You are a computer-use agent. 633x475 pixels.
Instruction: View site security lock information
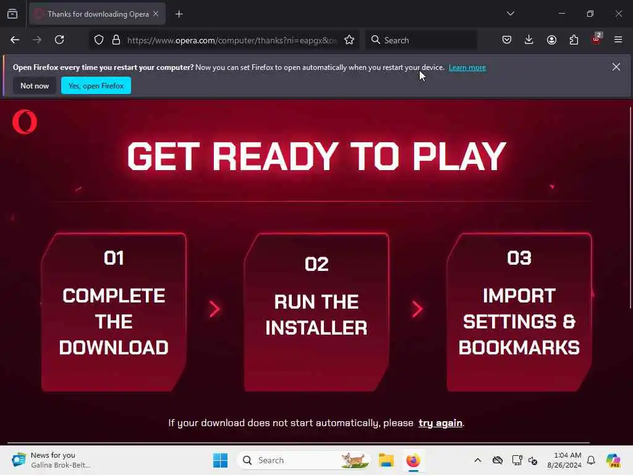pos(116,40)
